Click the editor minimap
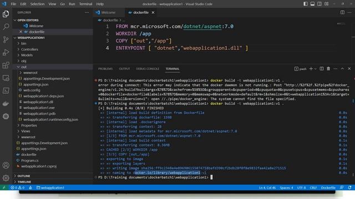The width and height of the screenshot is (355, 199). (341, 23)
